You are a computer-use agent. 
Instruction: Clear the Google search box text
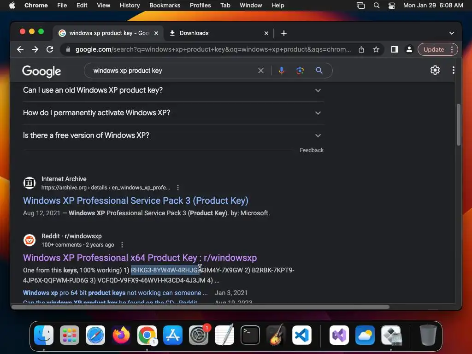tap(261, 71)
